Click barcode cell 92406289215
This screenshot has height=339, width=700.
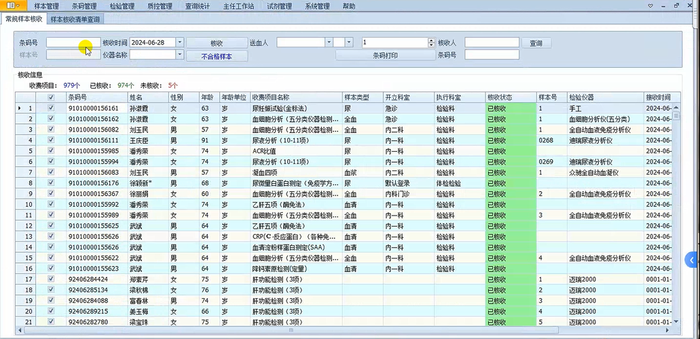[96, 311]
